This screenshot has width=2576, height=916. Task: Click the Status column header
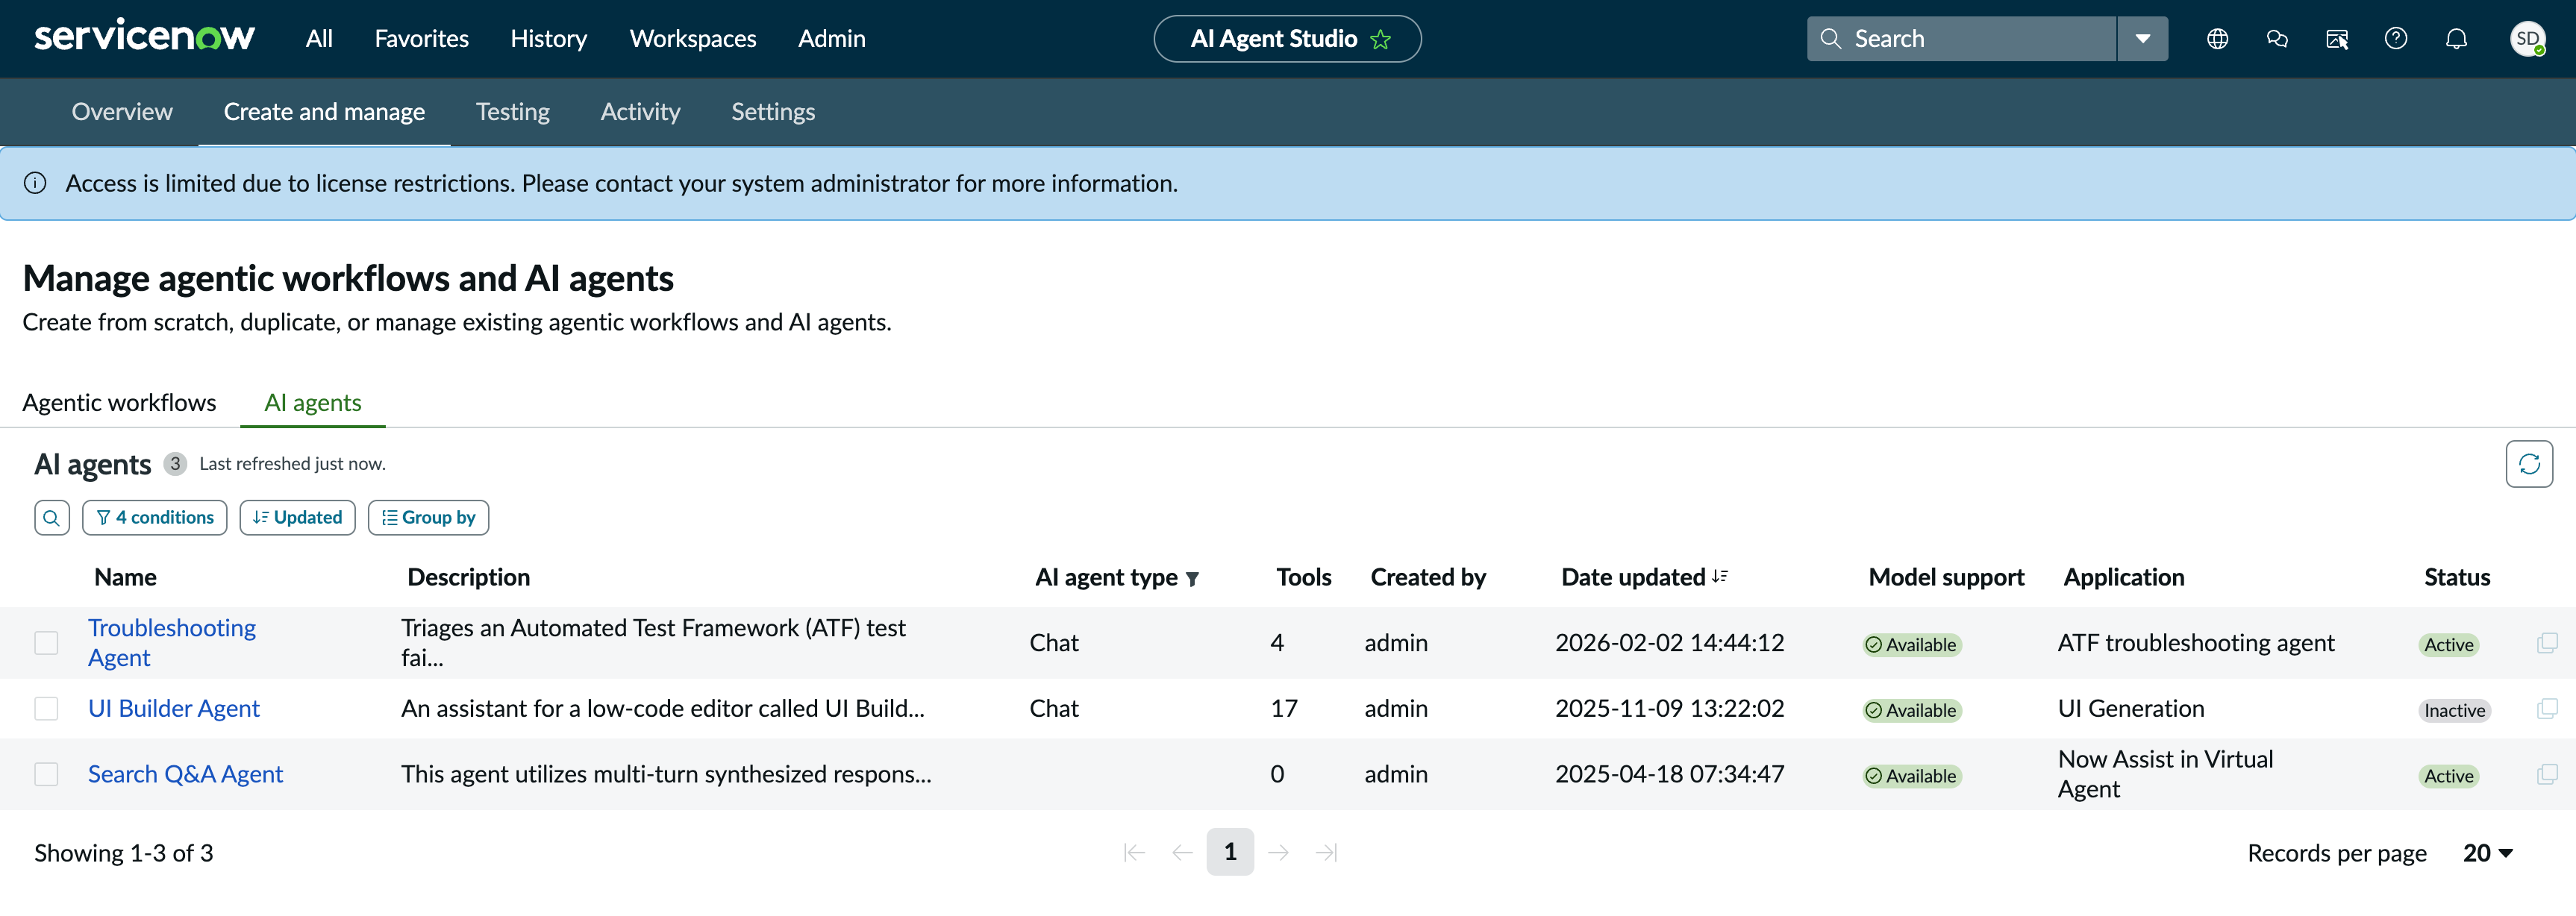2457,577
